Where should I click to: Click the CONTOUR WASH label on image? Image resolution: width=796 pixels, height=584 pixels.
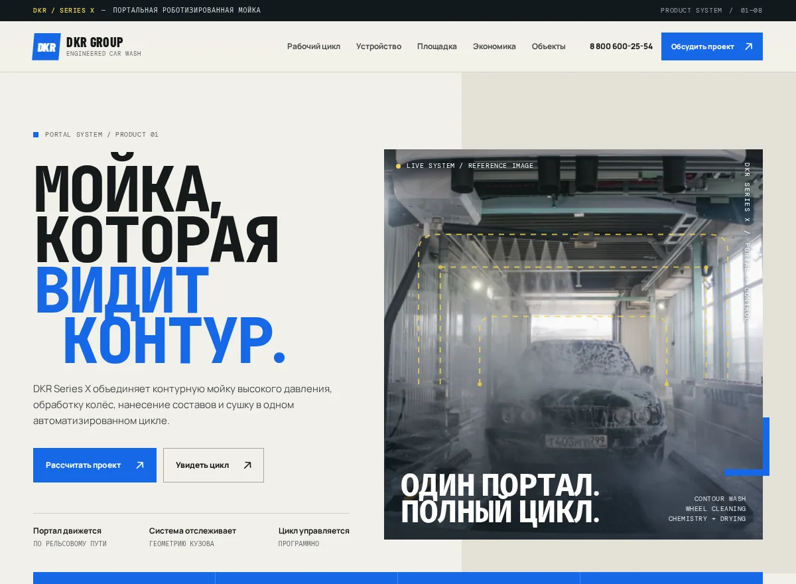(720, 499)
